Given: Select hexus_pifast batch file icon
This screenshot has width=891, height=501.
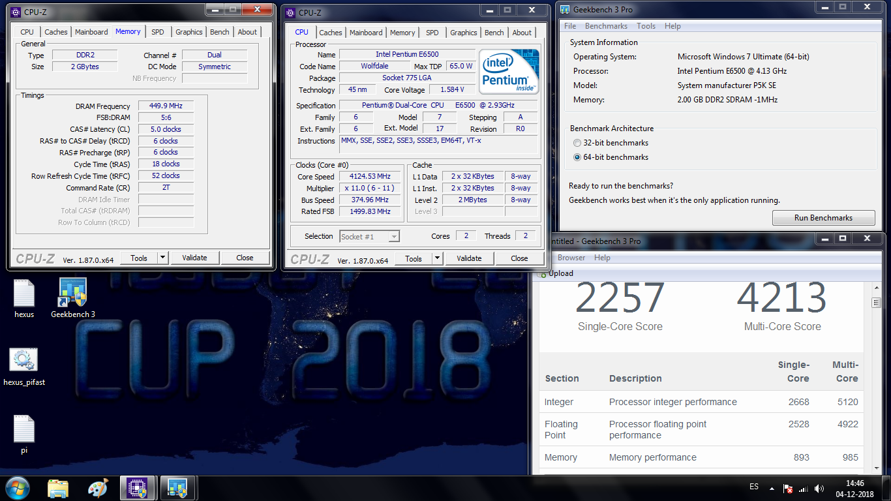Looking at the screenshot, I should (x=24, y=367).
